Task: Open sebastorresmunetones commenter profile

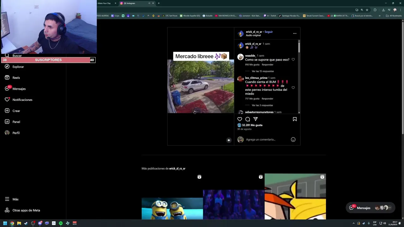Action: tap(259, 112)
